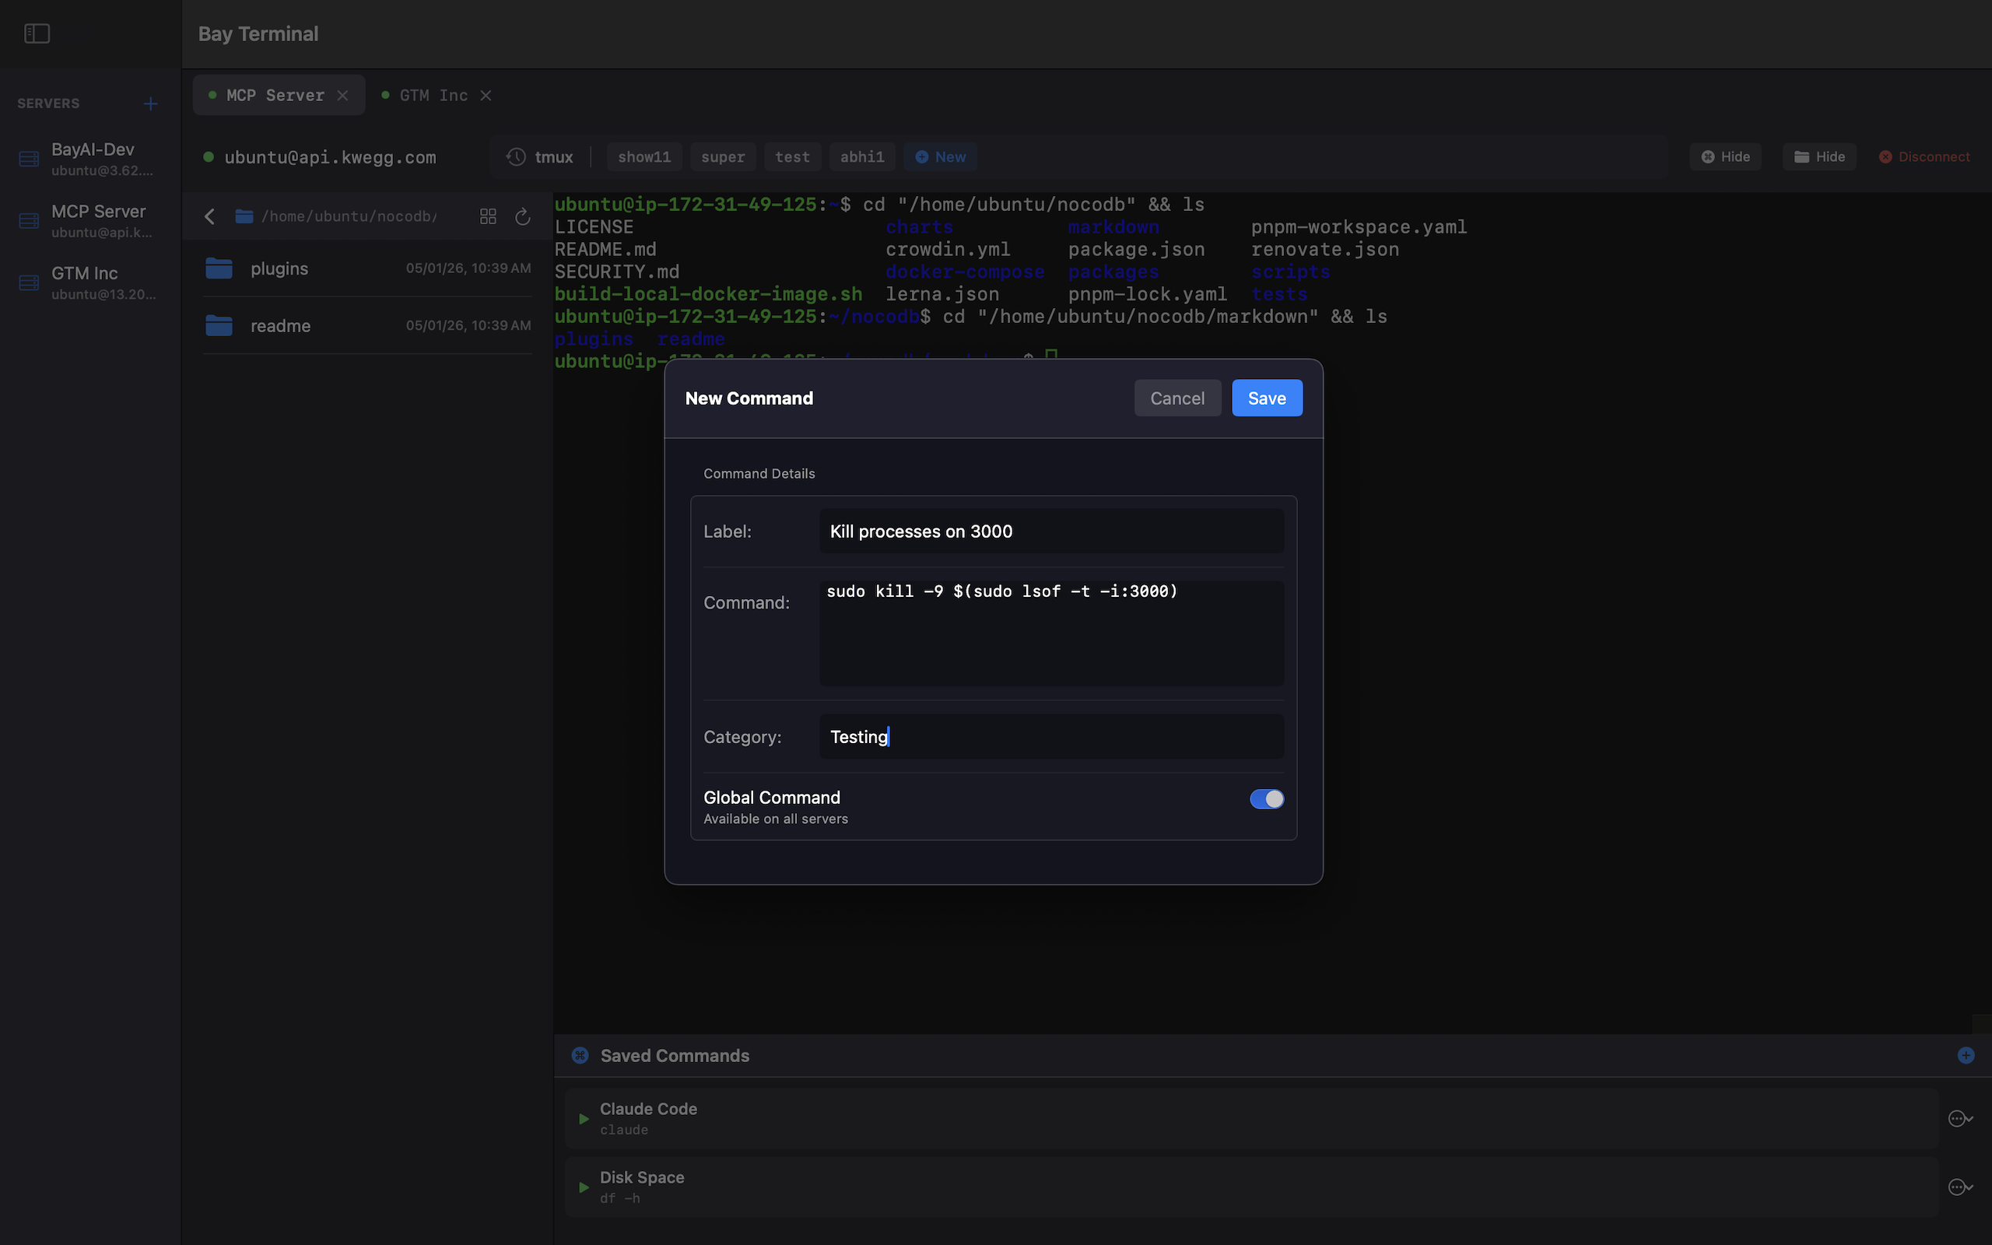
Task: Edit the Category input field
Action: (x=1050, y=736)
